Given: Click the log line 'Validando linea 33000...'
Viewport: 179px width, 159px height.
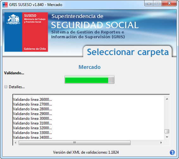Looking at the screenshot, I should 33,133.
